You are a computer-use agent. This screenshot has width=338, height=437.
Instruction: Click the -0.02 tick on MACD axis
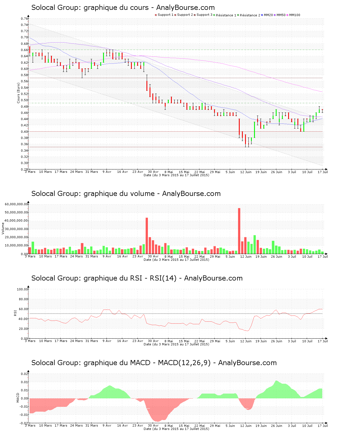click(x=24, y=423)
